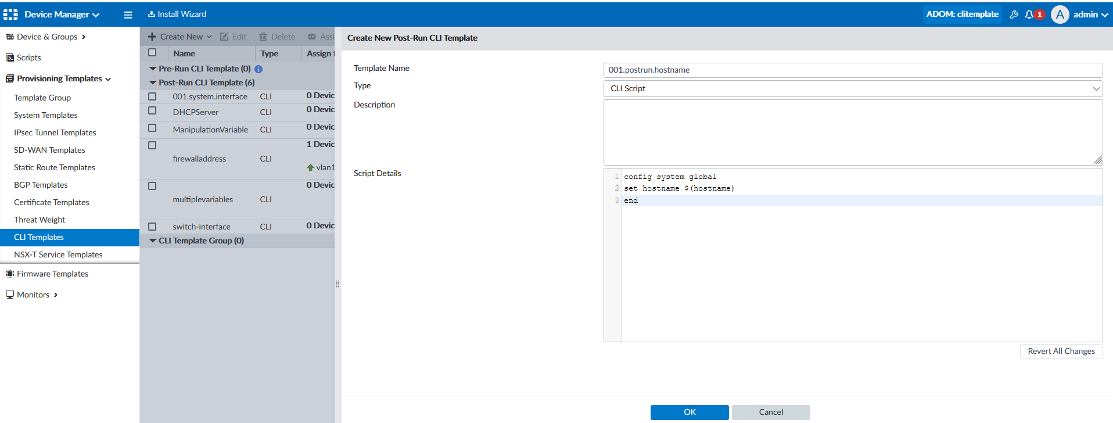Click into the Template Name field

coord(853,70)
